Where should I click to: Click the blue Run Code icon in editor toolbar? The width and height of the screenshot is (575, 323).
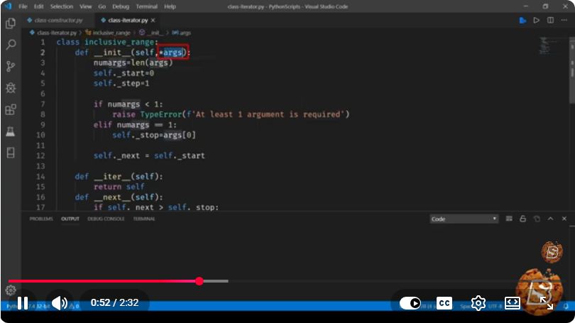[x=523, y=20]
